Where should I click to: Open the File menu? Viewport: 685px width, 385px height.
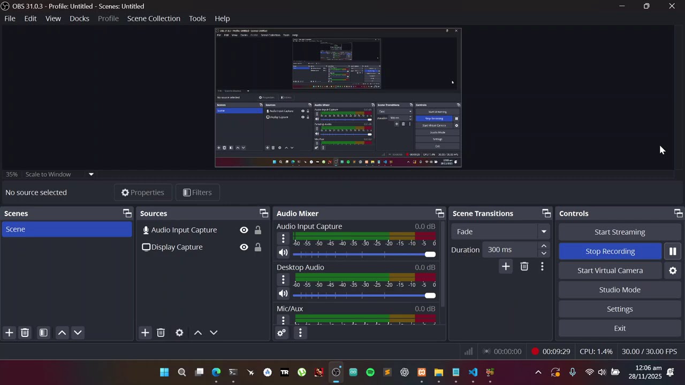pyautogui.click(x=10, y=18)
